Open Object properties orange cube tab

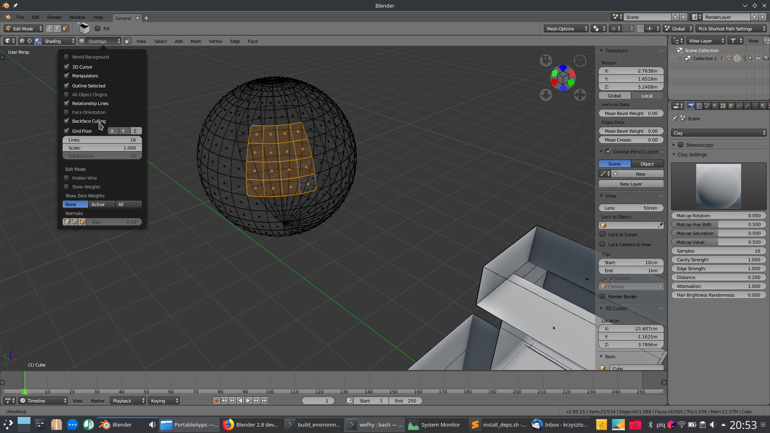click(x=731, y=106)
